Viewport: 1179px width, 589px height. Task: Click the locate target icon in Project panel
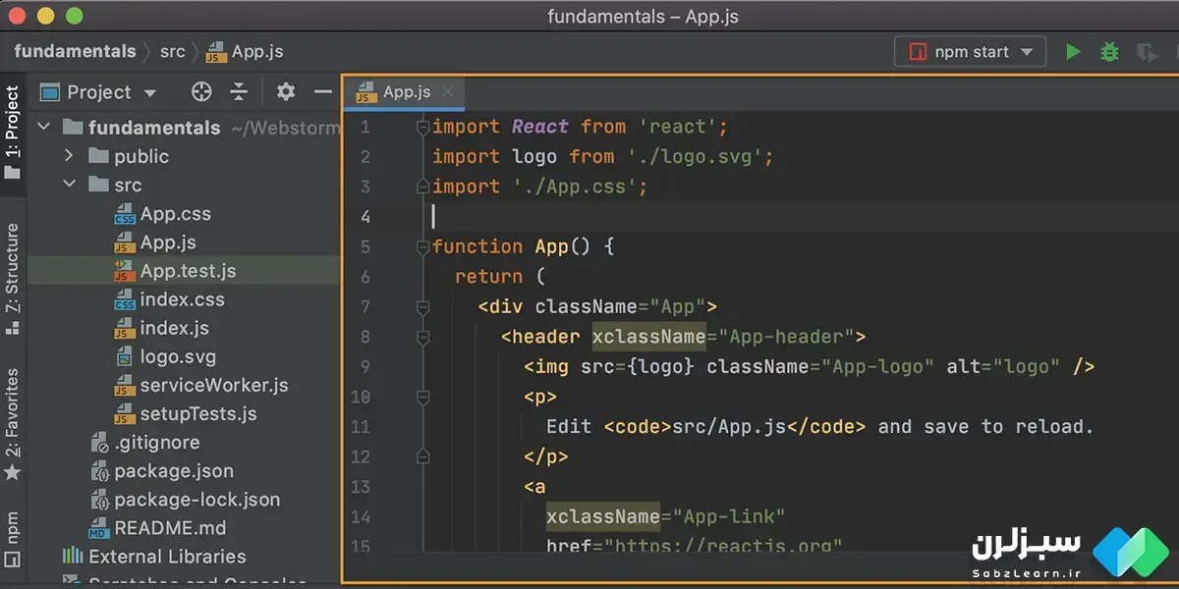[201, 92]
